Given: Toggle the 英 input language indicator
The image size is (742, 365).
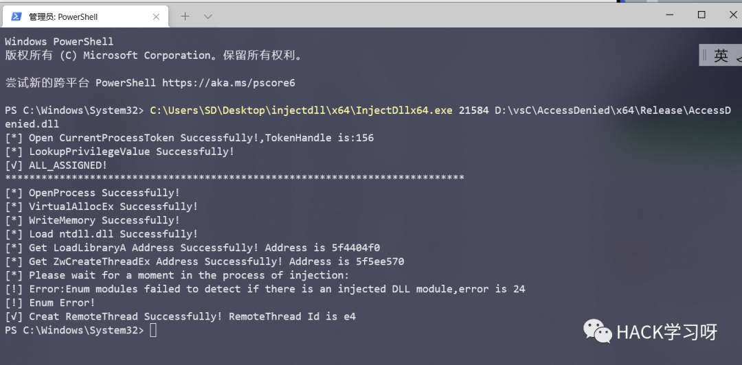Looking at the screenshot, I should click(x=721, y=56).
